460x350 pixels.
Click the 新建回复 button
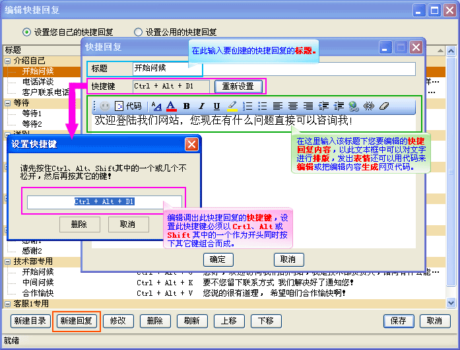(76, 321)
